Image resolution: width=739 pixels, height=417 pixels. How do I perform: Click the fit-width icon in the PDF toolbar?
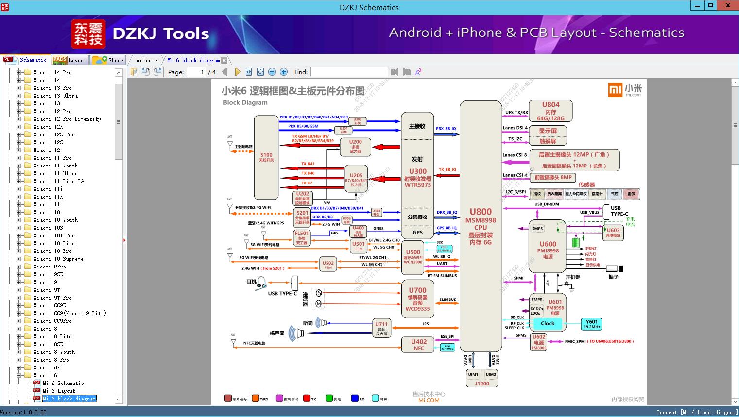tap(249, 72)
